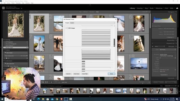Click the Filter Folders search field
180x101 pixels.
16,53
